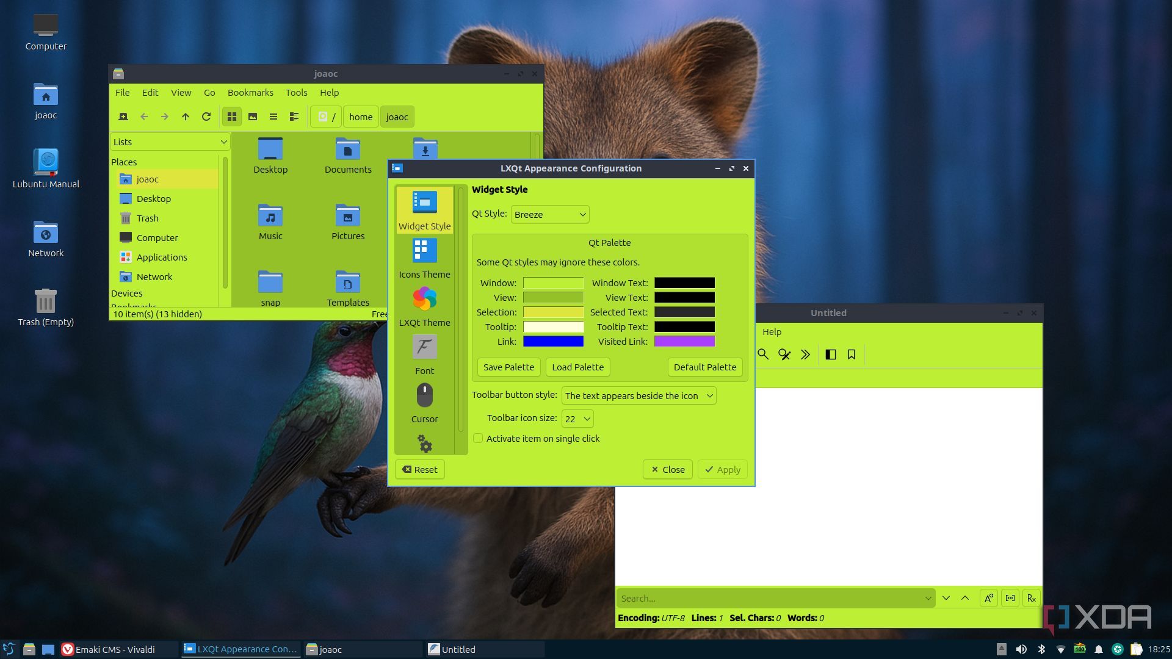Open the Bookmarks menu in file manager
The height and width of the screenshot is (659, 1172).
point(250,93)
